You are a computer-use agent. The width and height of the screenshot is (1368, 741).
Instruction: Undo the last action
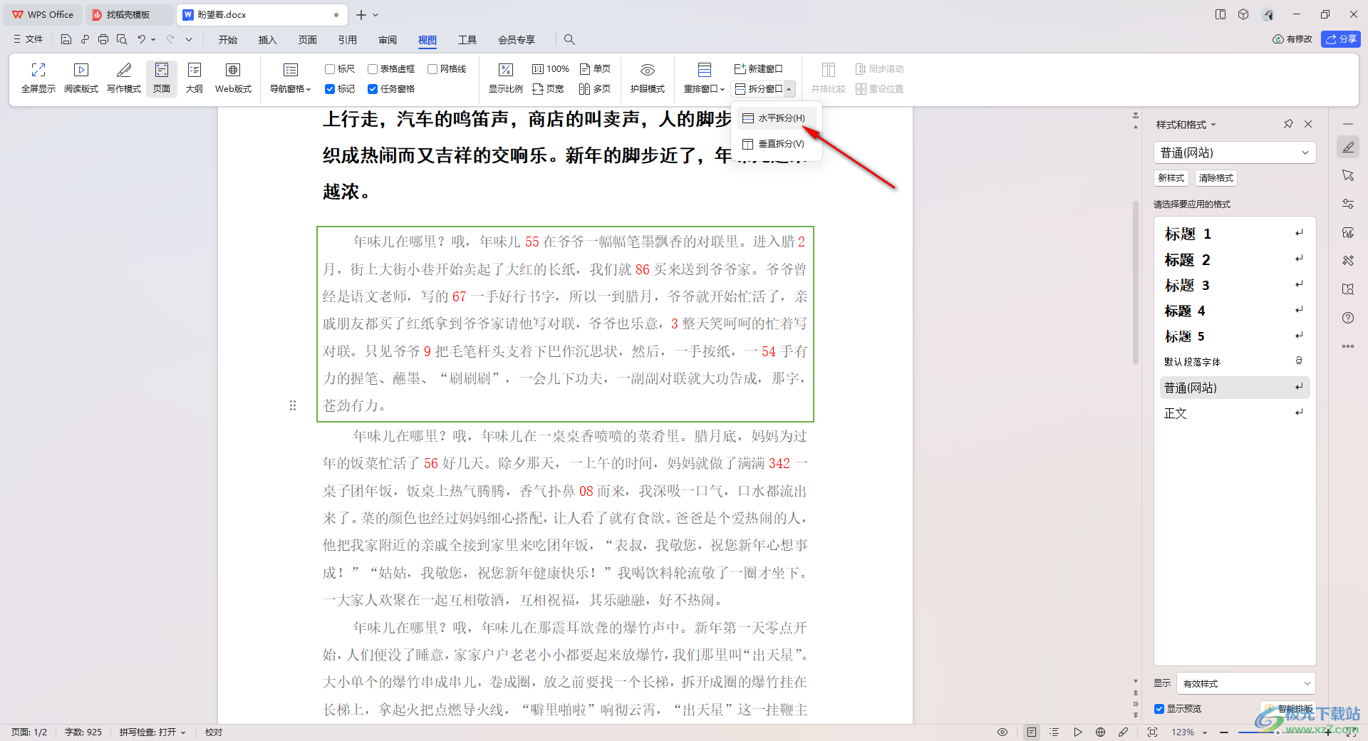click(142, 39)
